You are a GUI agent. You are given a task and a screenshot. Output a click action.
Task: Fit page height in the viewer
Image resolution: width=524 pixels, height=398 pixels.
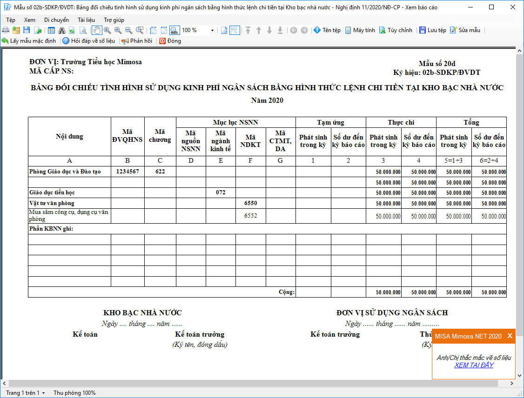click(x=153, y=30)
